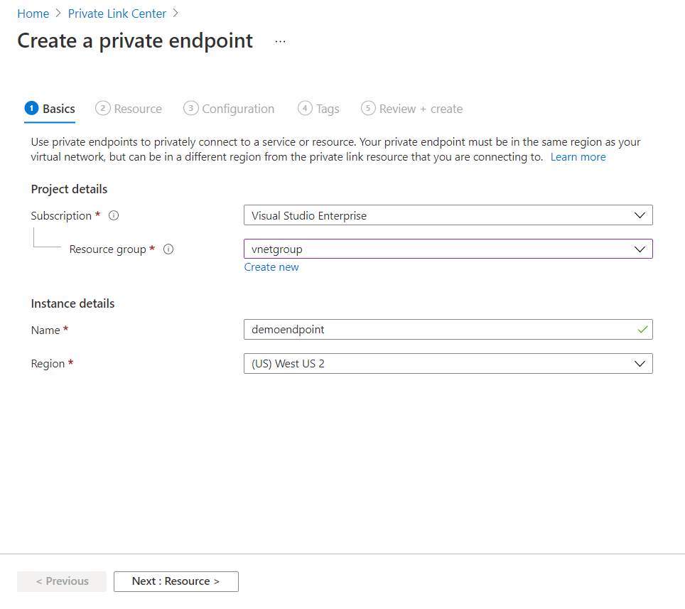Click the step 2 circle icon
Image resolution: width=685 pixels, height=609 pixels.
tap(103, 108)
